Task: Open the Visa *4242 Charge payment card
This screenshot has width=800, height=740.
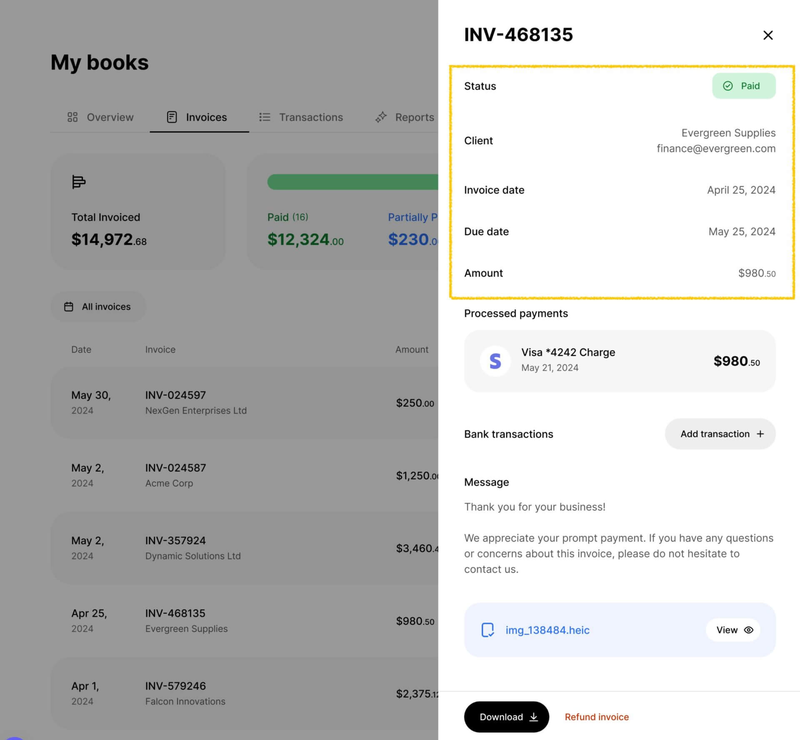Action: 620,361
